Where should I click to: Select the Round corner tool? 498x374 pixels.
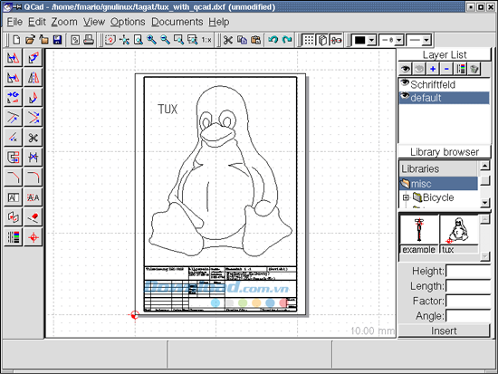pos(33,177)
